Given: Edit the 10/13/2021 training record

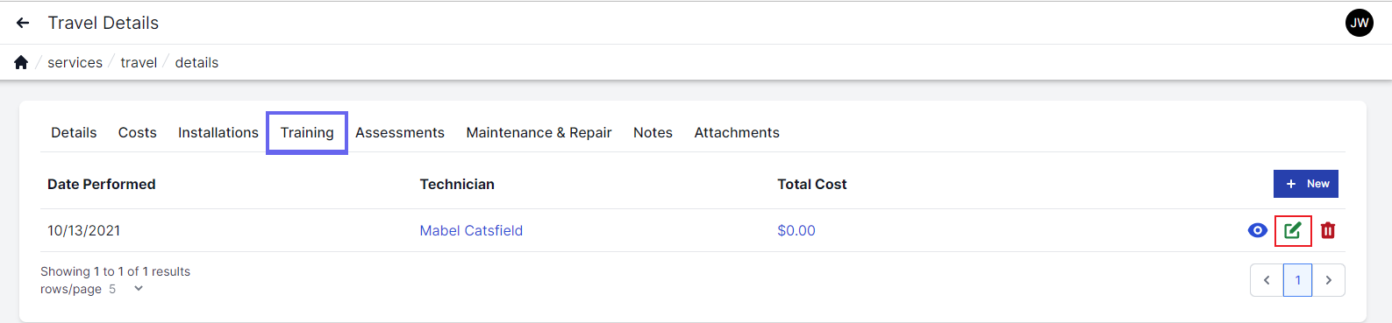Looking at the screenshot, I should click(x=1293, y=230).
